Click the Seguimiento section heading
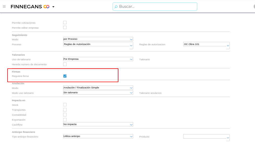The image size is (255, 150). (x=20, y=35)
